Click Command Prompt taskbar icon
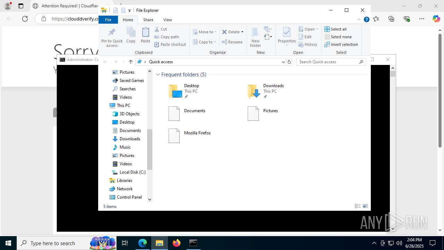The width and height of the screenshot is (444, 250). click(x=193, y=243)
